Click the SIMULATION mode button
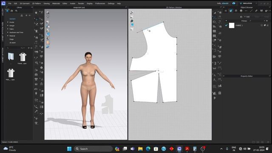The width and height of the screenshot is (272, 153). (x=246, y=3)
